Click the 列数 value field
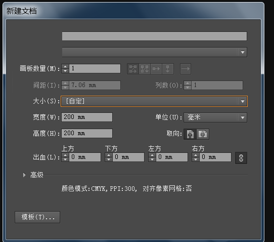 pyautogui.click(x=217, y=85)
